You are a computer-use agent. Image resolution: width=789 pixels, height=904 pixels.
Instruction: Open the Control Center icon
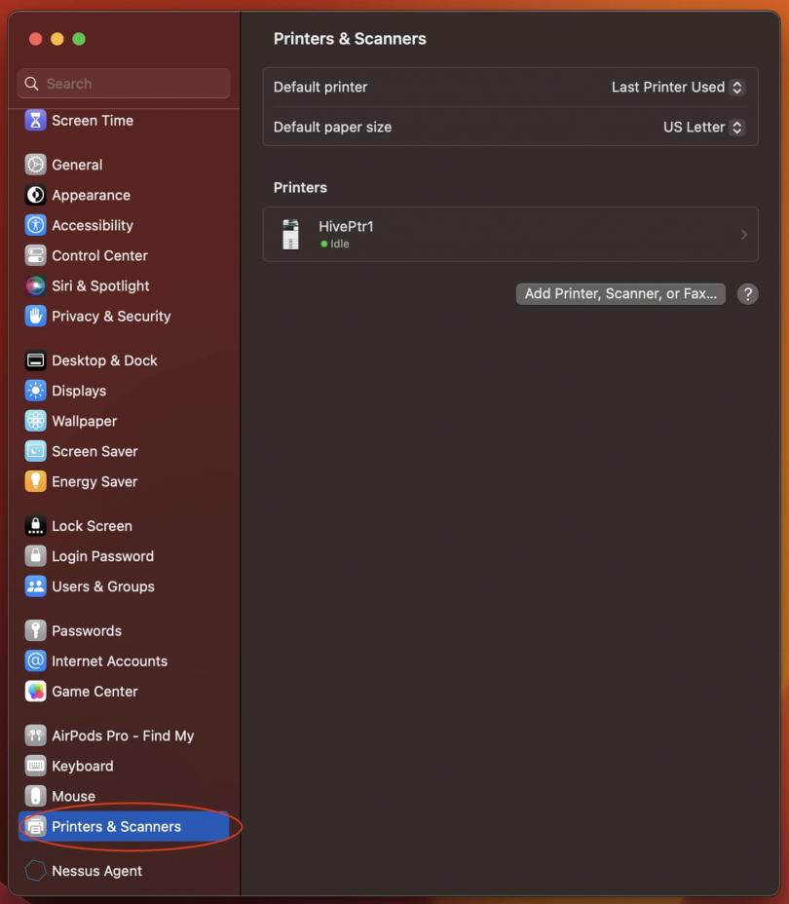pos(35,255)
